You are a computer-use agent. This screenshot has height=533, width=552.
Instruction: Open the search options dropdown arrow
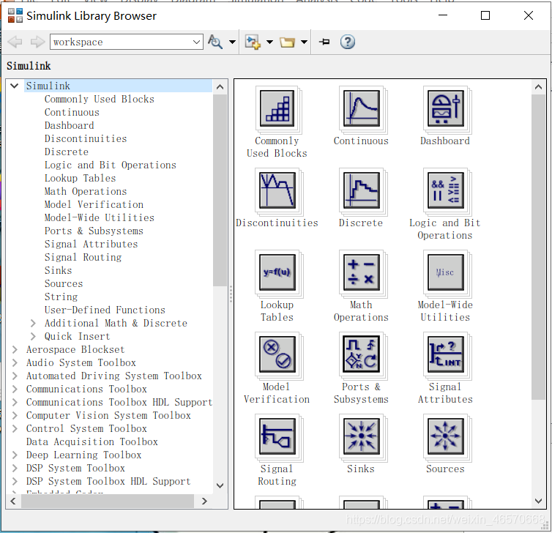click(x=232, y=42)
